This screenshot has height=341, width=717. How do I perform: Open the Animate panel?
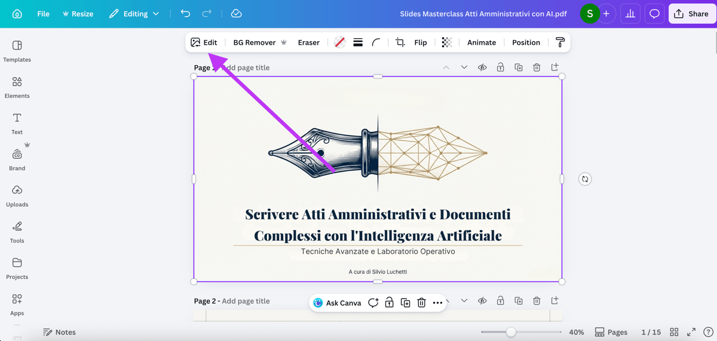(x=481, y=42)
